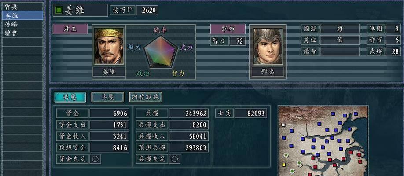Click the 鄧忠 name plate
The image size is (404, 176).
(x=268, y=72)
